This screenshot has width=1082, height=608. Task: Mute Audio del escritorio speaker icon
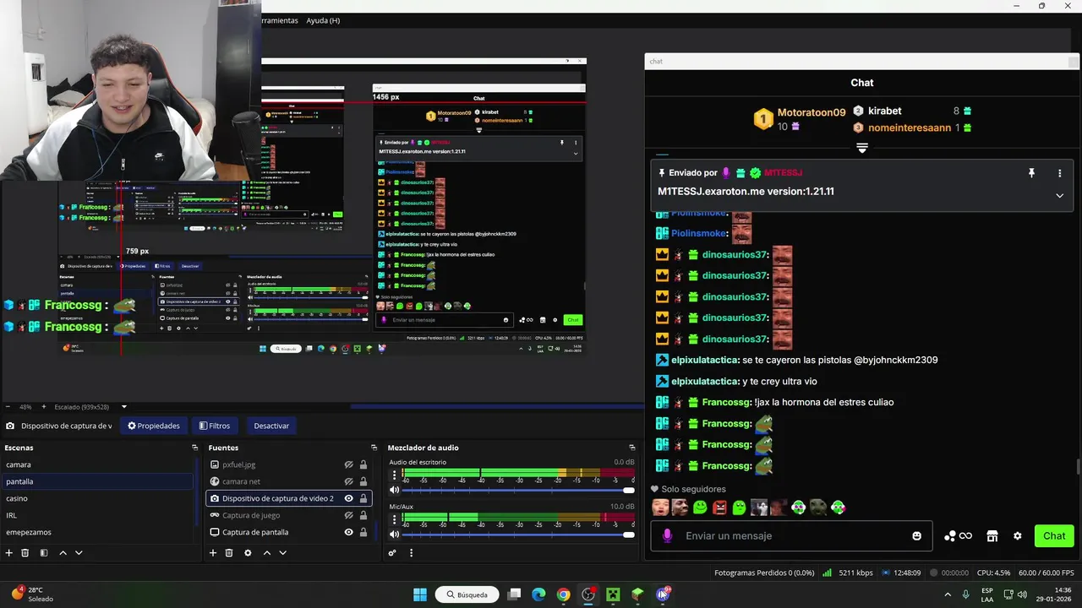pyautogui.click(x=394, y=490)
